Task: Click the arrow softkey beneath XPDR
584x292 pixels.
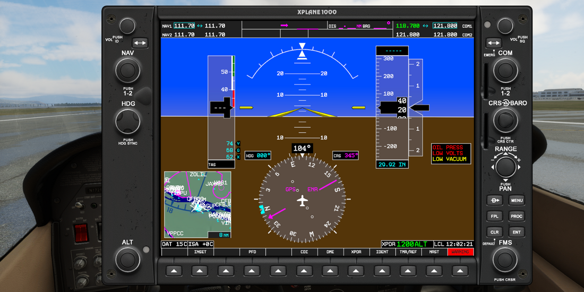Action: click(356, 271)
